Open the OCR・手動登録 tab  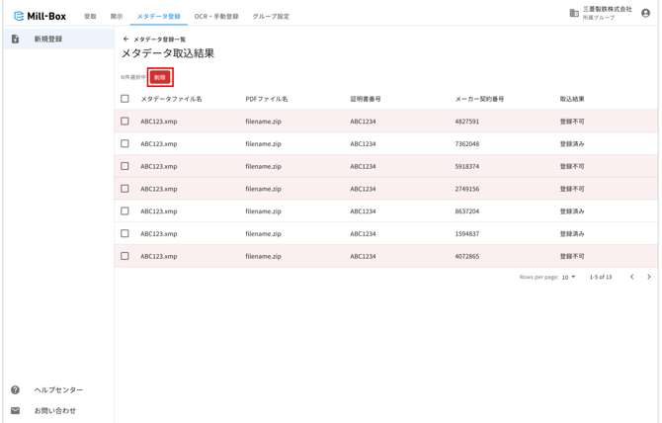click(216, 17)
